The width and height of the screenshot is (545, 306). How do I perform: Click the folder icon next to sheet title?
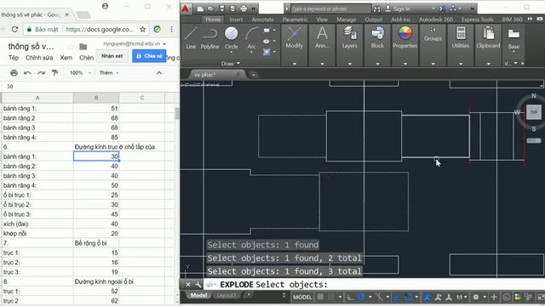point(83,47)
